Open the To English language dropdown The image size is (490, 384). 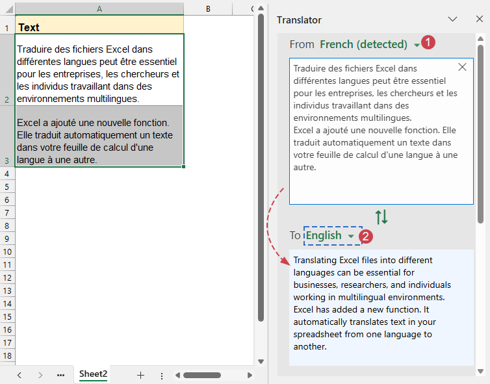(351, 236)
